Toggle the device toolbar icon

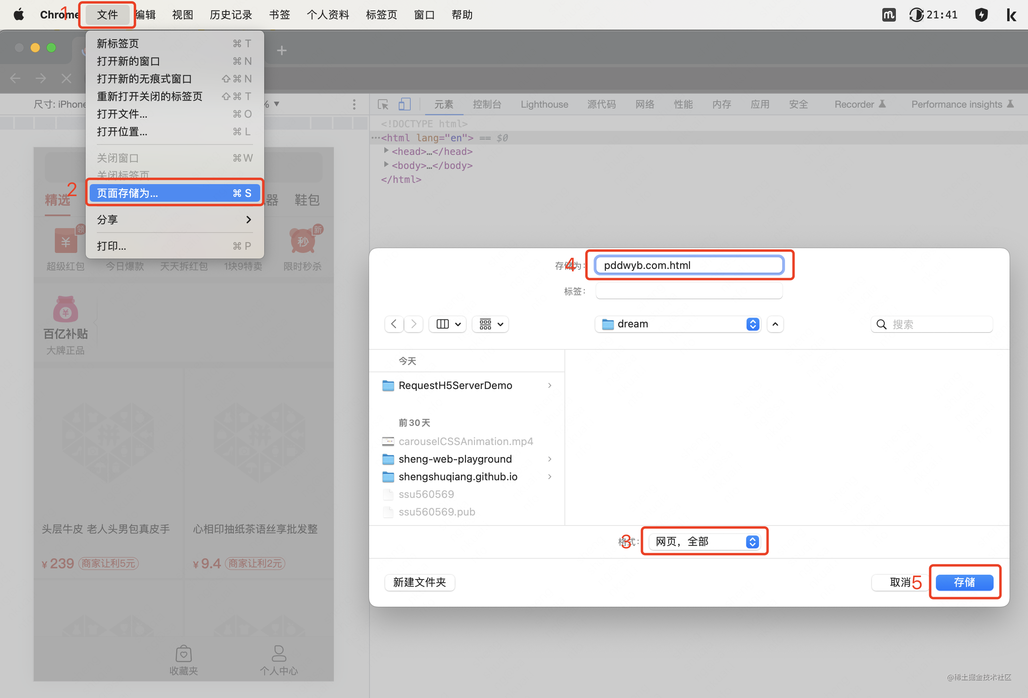coord(404,104)
